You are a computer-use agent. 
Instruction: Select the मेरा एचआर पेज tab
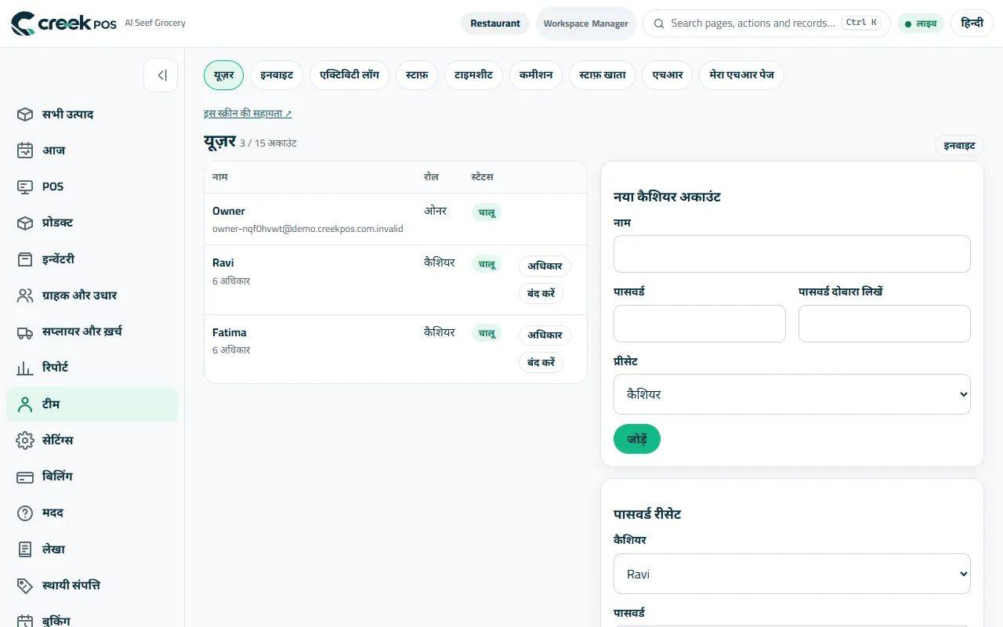[741, 75]
